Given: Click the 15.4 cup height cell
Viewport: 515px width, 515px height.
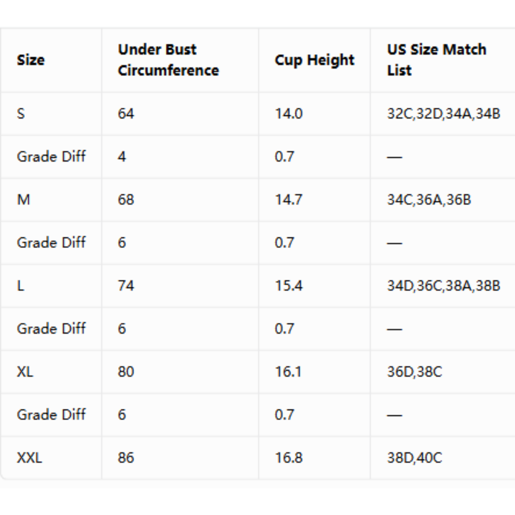Looking at the screenshot, I should tap(288, 286).
